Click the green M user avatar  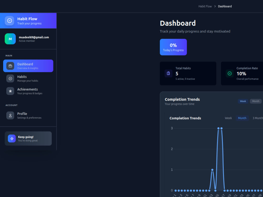pyautogui.click(x=10, y=39)
